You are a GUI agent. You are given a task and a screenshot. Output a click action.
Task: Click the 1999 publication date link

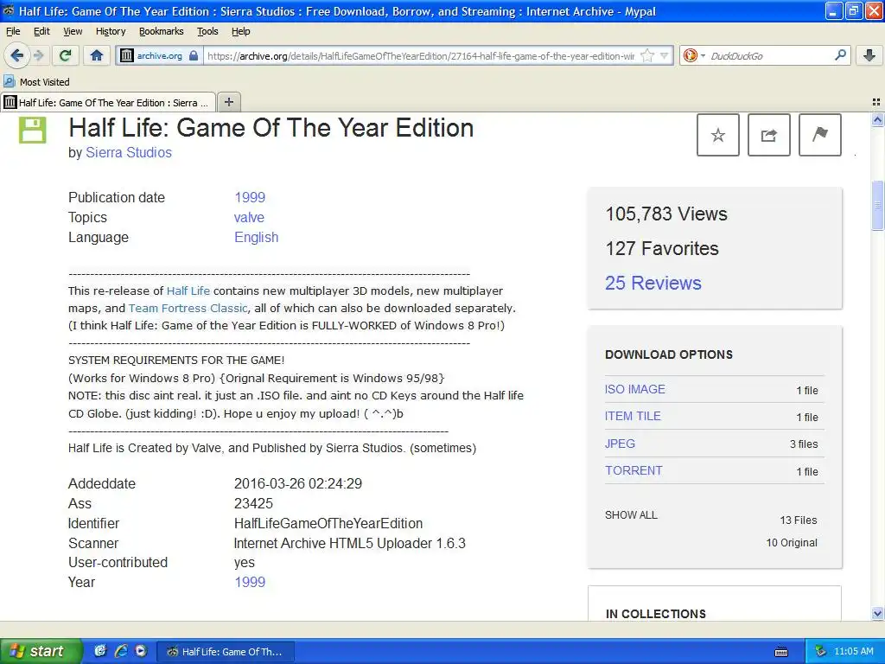(x=250, y=197)
